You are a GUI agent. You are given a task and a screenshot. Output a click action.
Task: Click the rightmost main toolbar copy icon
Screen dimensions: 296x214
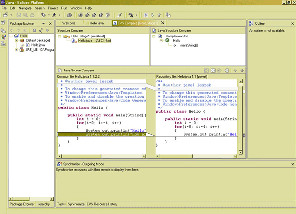[x=168, y=15]
